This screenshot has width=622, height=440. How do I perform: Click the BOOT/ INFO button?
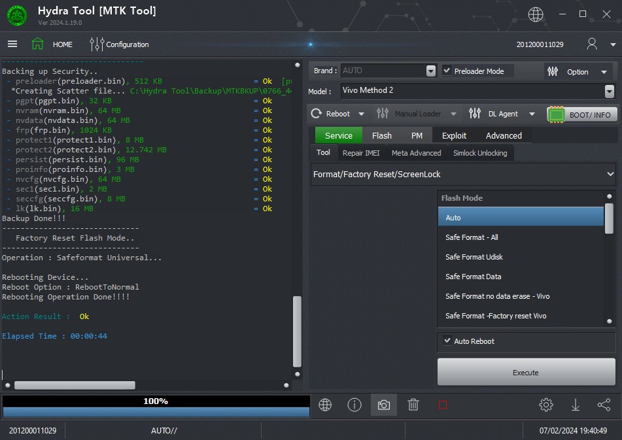(x=582, y=114)
